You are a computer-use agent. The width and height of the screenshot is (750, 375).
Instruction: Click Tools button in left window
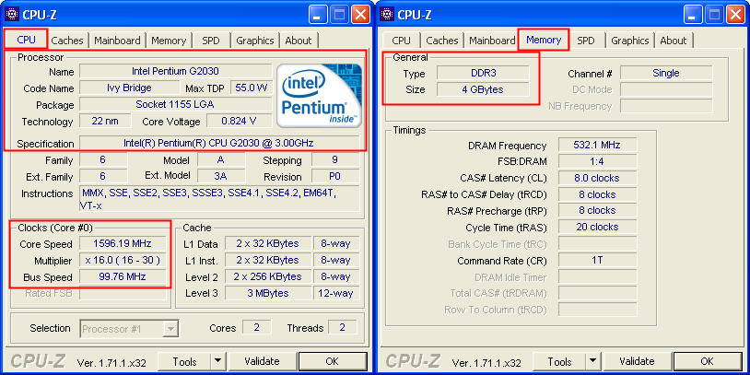click(184, 361)
